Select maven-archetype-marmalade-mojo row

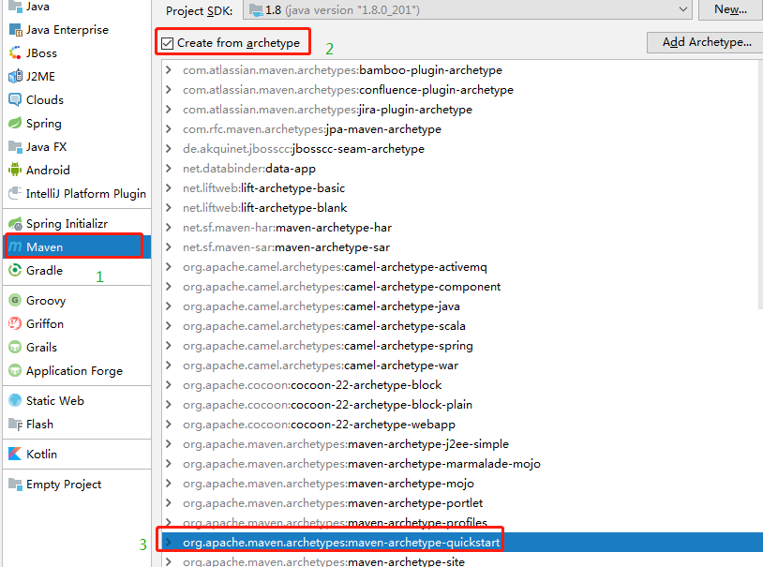click(x=460, y=464)
